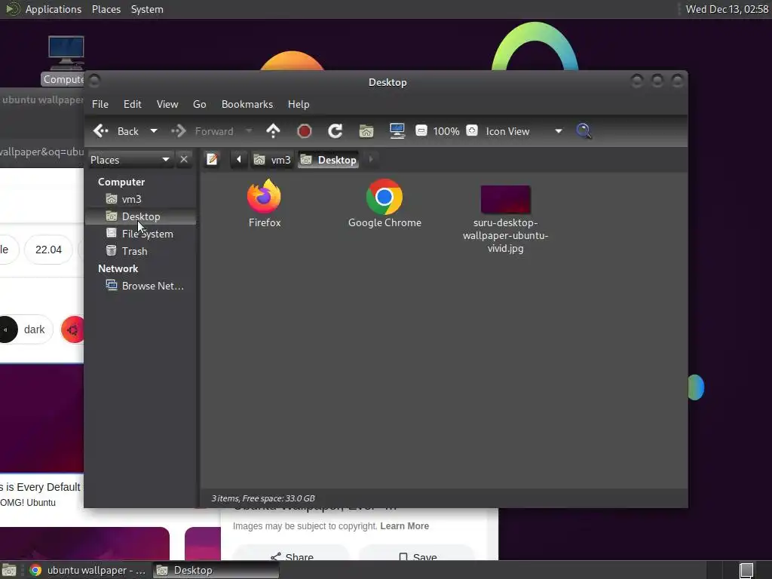Click Desktop window taskbar button
Image resolution: width=772 pixels, height=579 pixels.
[x=216, y=570]
